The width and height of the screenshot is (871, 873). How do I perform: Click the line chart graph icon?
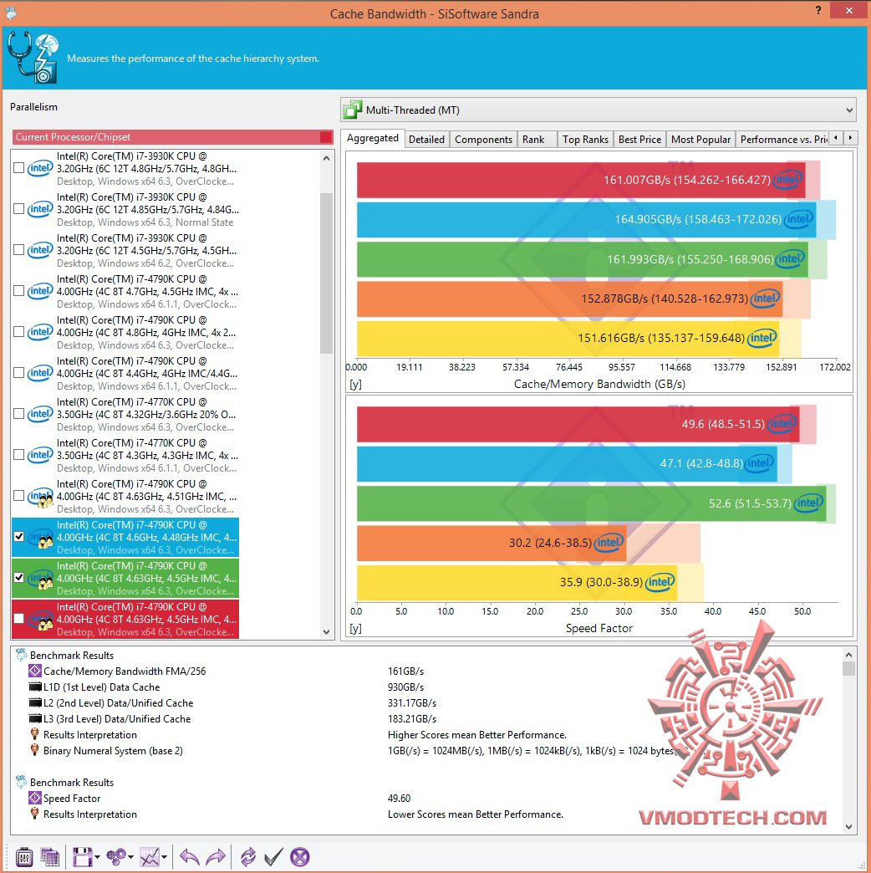tap(150, 857)
